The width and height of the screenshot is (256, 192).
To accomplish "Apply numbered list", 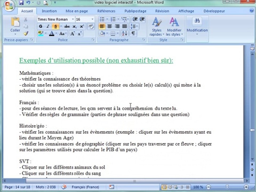I will point(113,19).
